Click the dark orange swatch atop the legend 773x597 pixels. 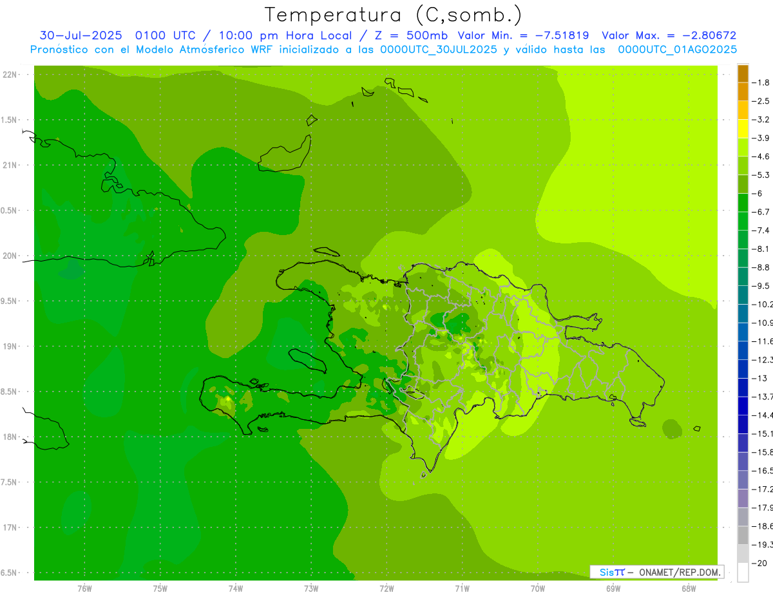click(x=743, y=73)
